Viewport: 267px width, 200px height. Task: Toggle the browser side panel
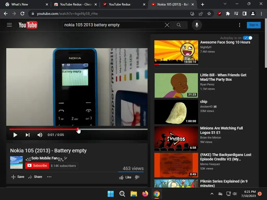coord(245,14)
